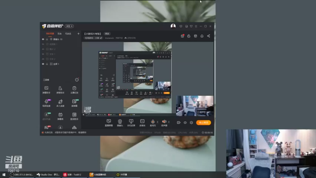Toggle the preview eye icon near stop button
The image size is (316, 178).
(x=185, y=123)
